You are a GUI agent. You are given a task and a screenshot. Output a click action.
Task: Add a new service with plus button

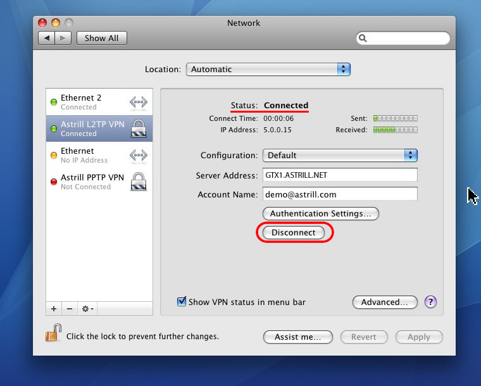point(54,309)
